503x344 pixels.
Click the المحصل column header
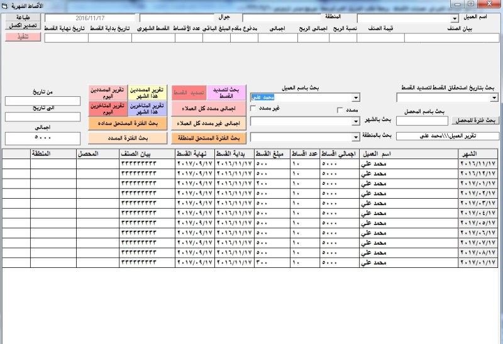(x=98, y=153)
